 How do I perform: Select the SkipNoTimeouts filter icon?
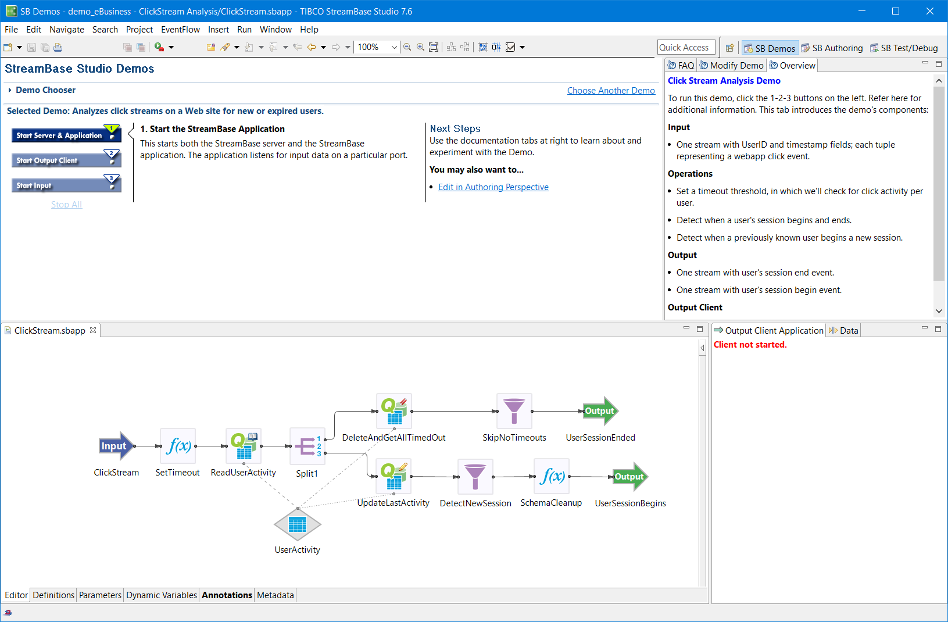pyautogui.click(x=514, y=411)
